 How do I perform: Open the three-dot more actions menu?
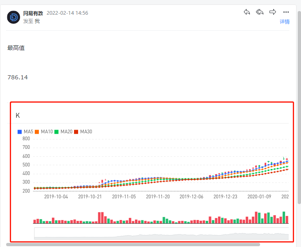pos(286,12)
